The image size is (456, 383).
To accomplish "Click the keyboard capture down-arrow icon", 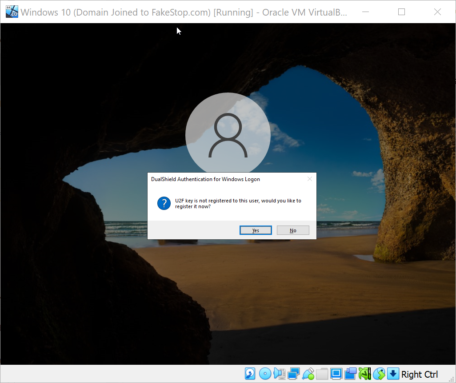I will pos(393,374).
